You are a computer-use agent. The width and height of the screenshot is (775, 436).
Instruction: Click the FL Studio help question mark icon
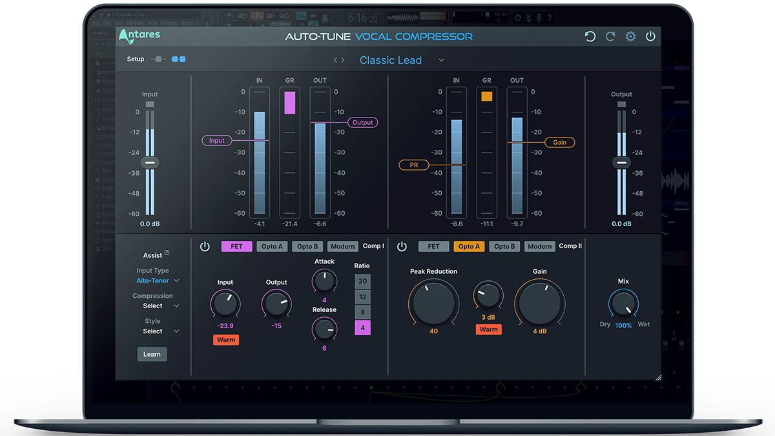coord(550,17)
